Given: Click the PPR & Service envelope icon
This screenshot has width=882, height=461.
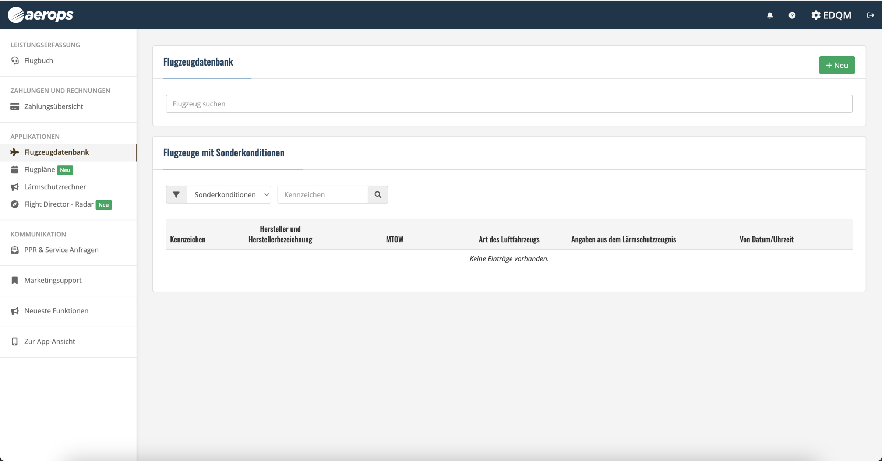Looking at the screenshot, I should tap(15, 250).
